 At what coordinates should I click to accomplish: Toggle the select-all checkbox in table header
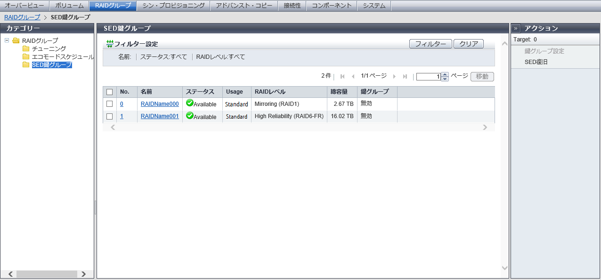pos(110,92)
